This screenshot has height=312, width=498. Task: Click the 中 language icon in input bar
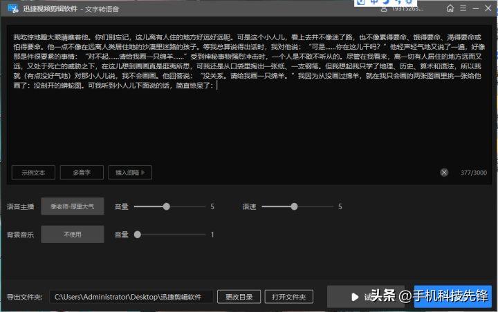(x=374, y=2)
